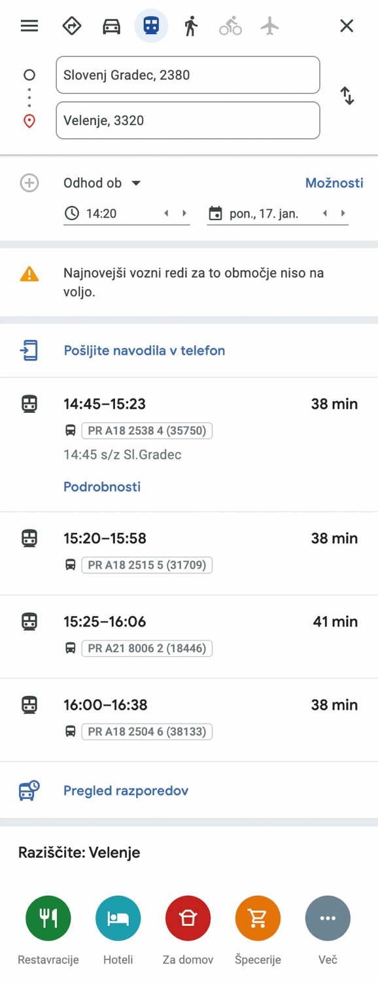Select best travel modes diamond icon
Screen dimensions: 378x983
tap(72, 26)
